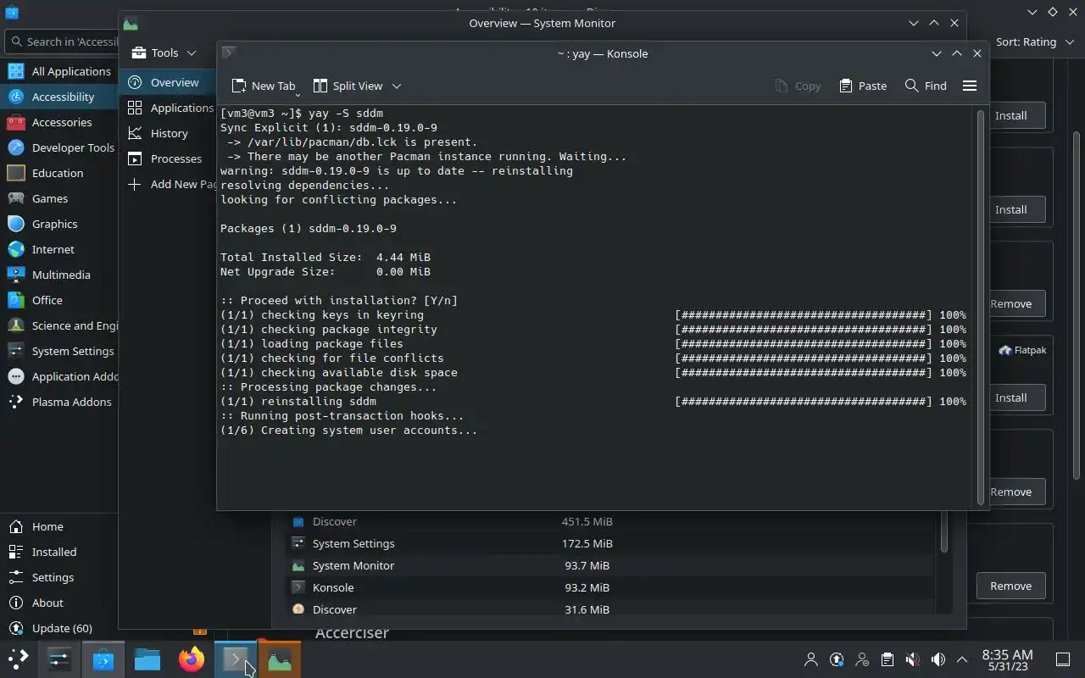This screenshot has height=678, width=1085.
Task: Select the Discover 451.5 MiB row
Action: [610, 521]
